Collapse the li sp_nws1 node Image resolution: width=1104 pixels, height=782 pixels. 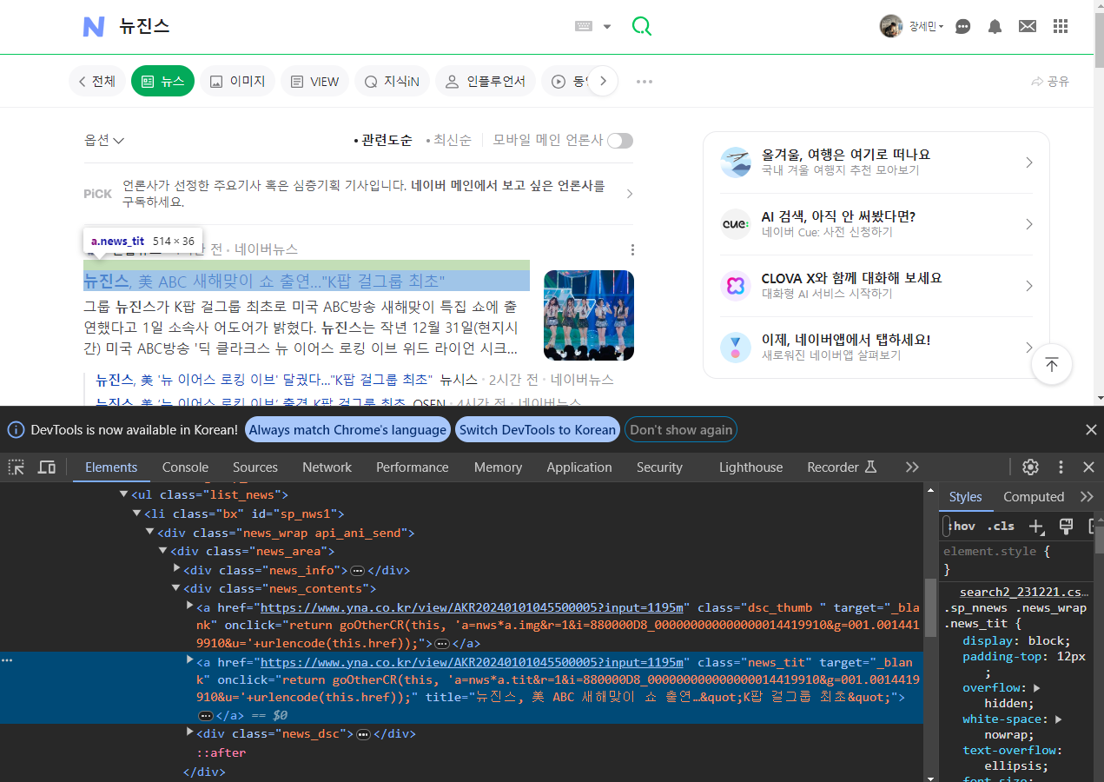[x=136, y=514]
